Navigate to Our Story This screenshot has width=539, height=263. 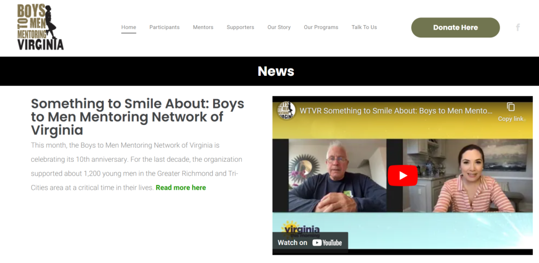coord(279,27)
